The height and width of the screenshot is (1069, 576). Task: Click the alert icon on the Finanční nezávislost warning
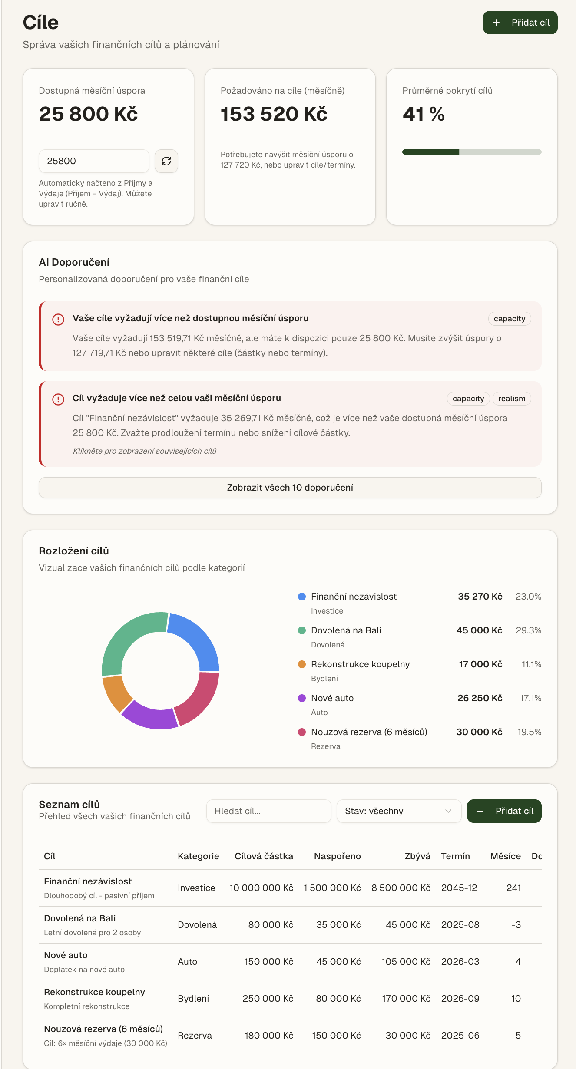[57, 398]
